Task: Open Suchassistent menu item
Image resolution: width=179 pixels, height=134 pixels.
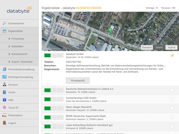Action: 19,23
